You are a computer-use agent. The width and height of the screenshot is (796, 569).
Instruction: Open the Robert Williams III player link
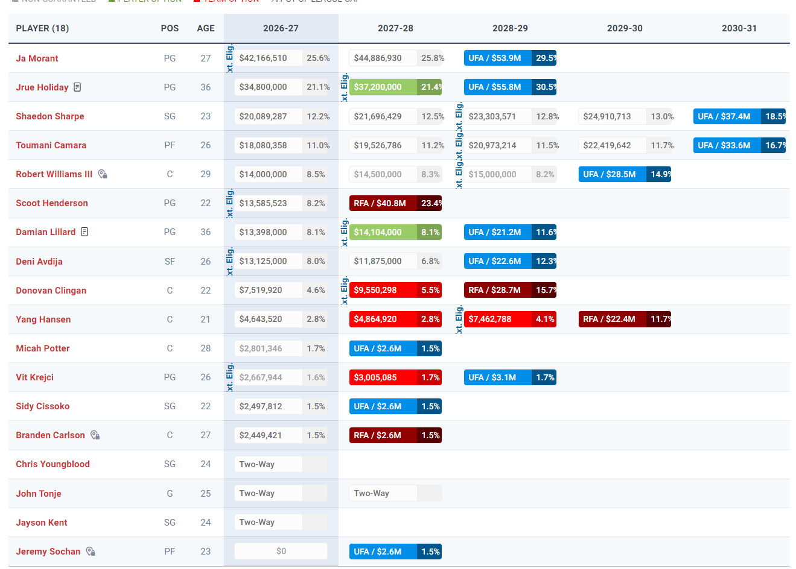(54, 174)
